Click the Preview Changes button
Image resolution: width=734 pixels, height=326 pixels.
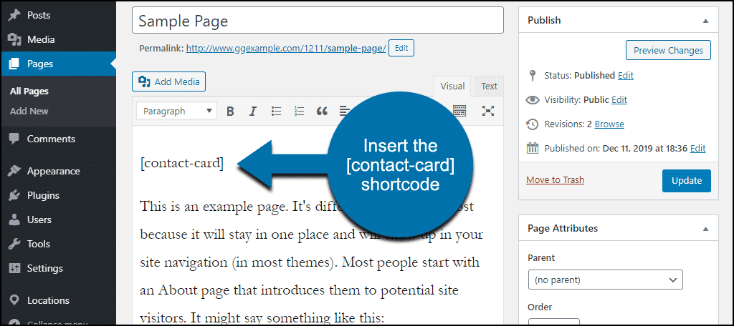point(668,51)
